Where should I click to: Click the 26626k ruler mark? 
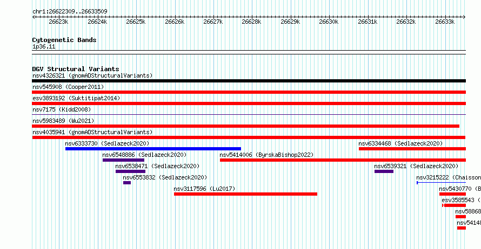pos(175,22)
